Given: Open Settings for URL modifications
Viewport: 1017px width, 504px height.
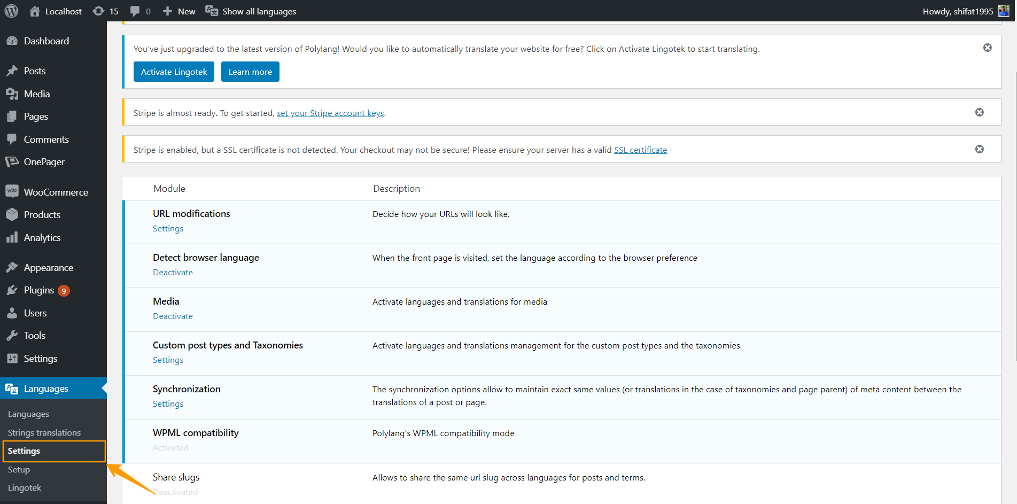Looking at the screenshot, I should point(168,229).
